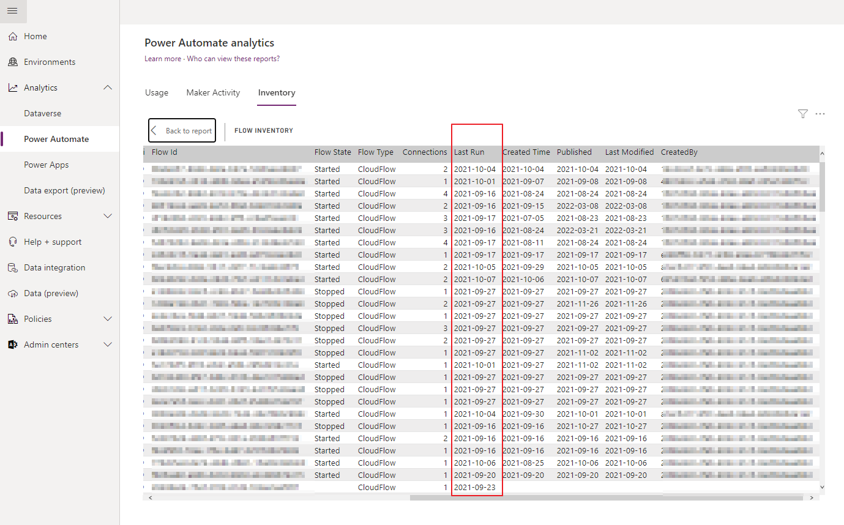Open the filter funnel icon
844x525 pixels.
click(x=802, y=113)
